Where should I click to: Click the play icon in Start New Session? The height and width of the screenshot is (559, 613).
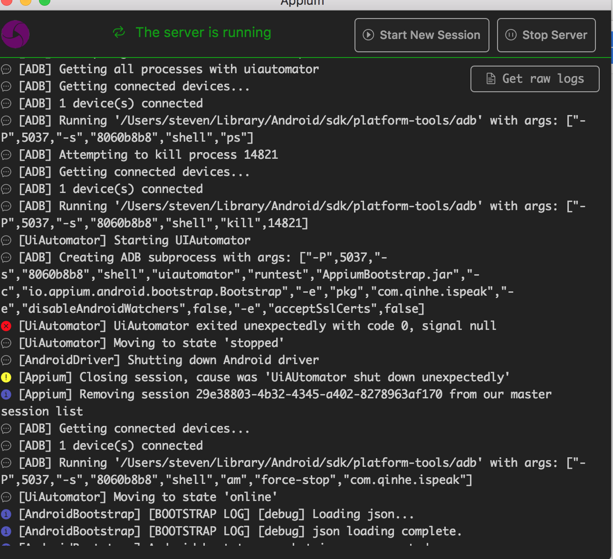368,35
